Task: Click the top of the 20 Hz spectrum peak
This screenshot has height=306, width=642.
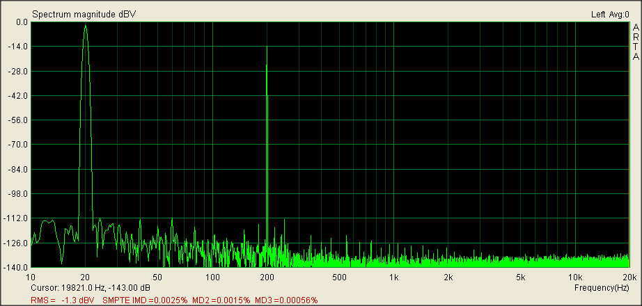Action: pos(85,26)
